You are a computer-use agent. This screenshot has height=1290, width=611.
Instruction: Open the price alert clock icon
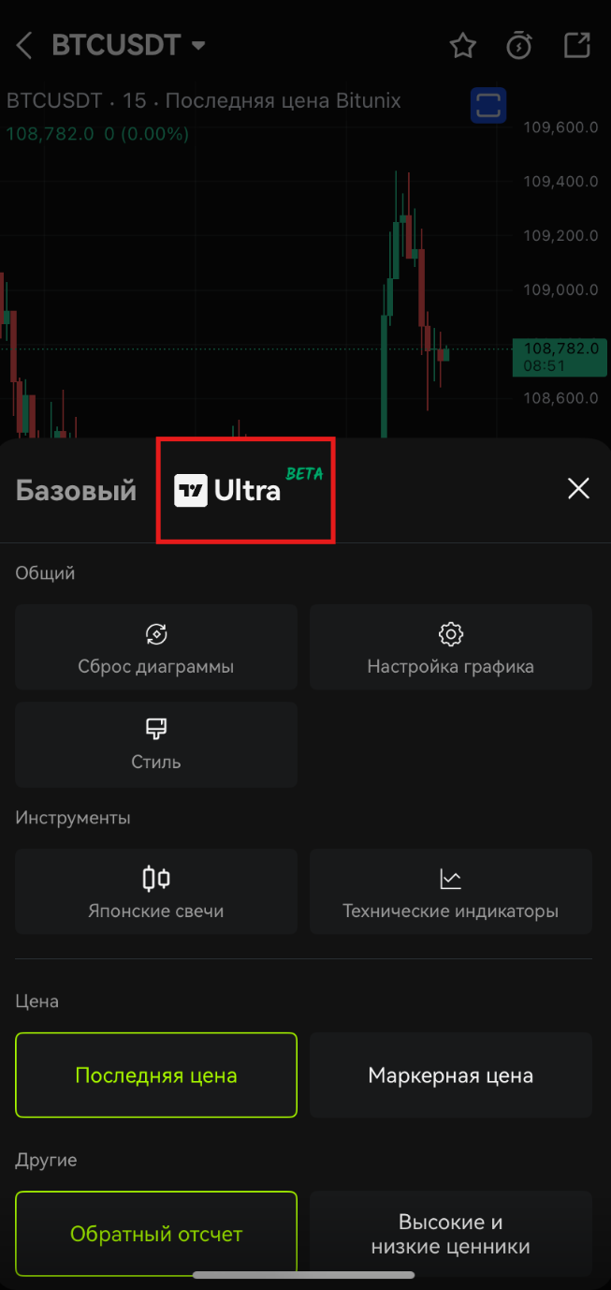(x=519, y=45)
